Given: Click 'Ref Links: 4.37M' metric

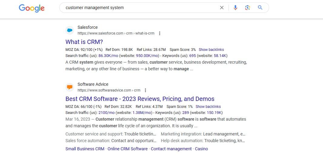Looking at the screenshot, I should [149, 106].
